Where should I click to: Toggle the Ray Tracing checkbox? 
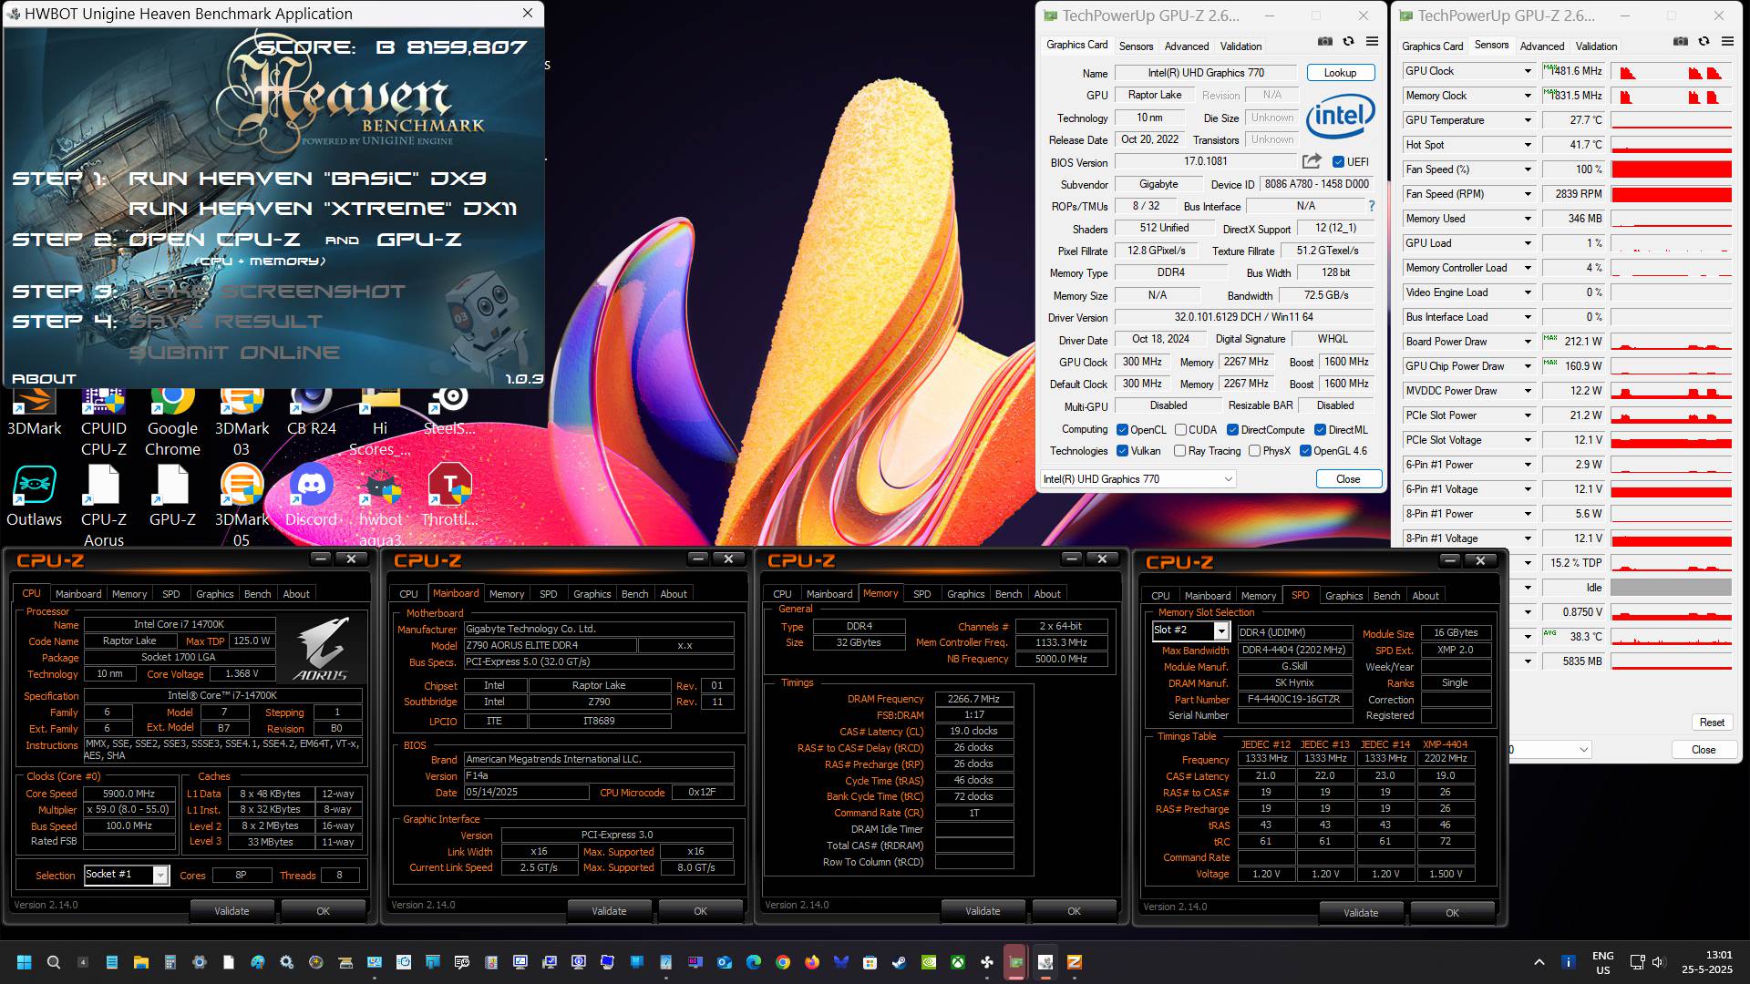[x=1180, y=451]
